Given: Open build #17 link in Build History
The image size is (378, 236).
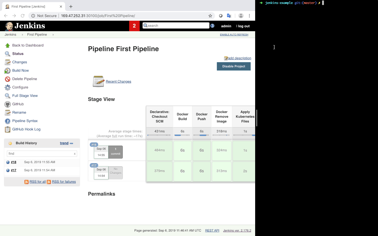Looking at the screenshot, I should [x=14, y=170].
